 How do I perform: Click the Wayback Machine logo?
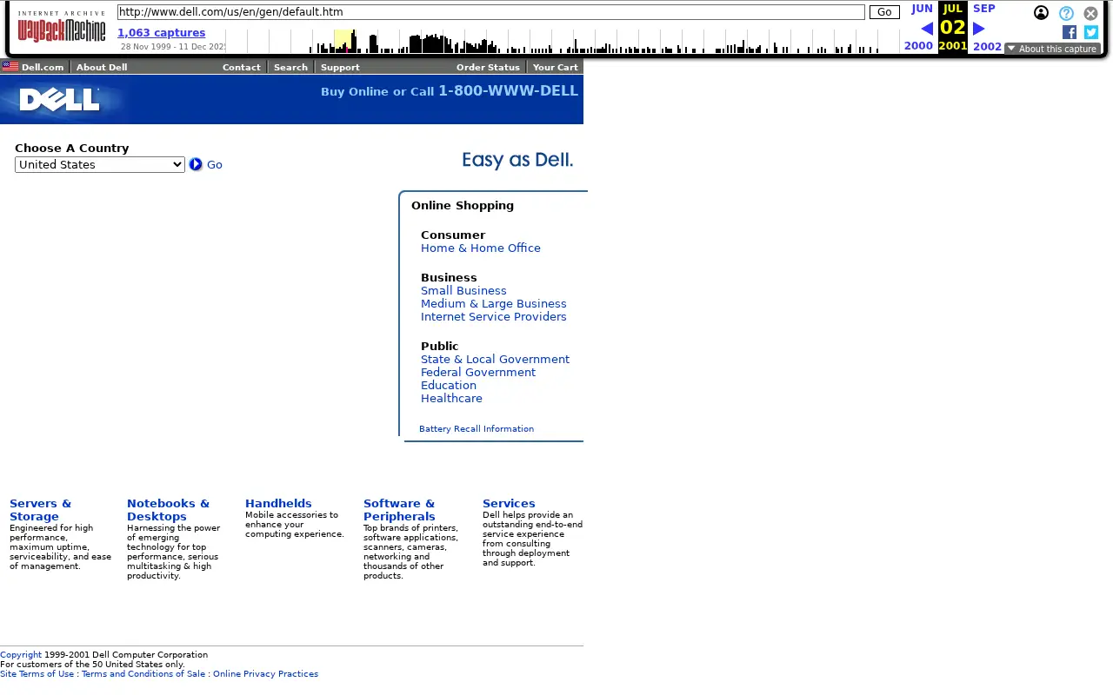62,28
